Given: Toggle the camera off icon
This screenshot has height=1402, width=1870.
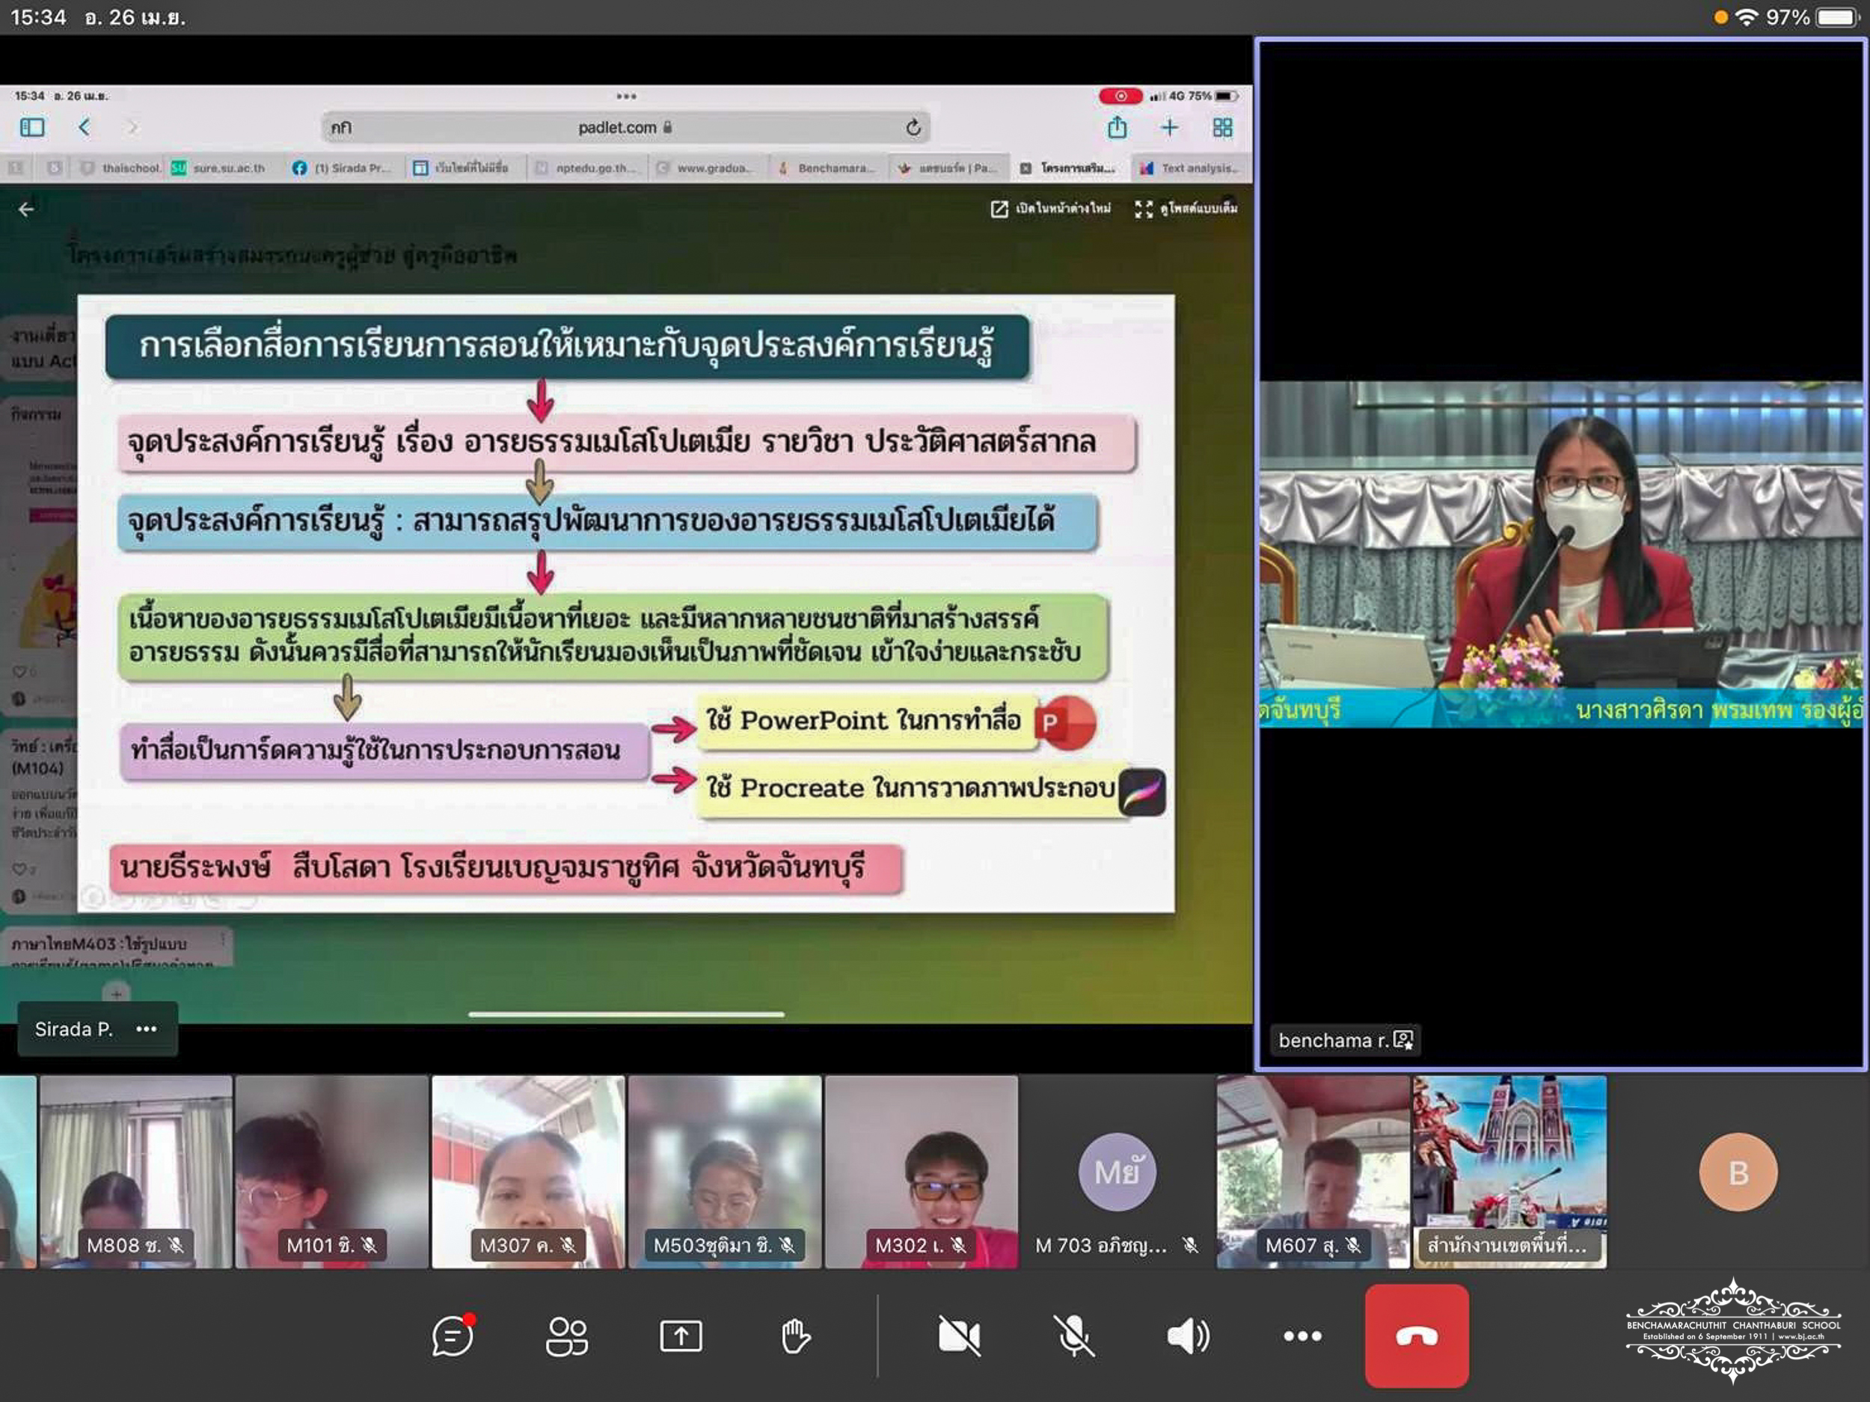Looking at the screenshot, I should [x=960, y=1335].
